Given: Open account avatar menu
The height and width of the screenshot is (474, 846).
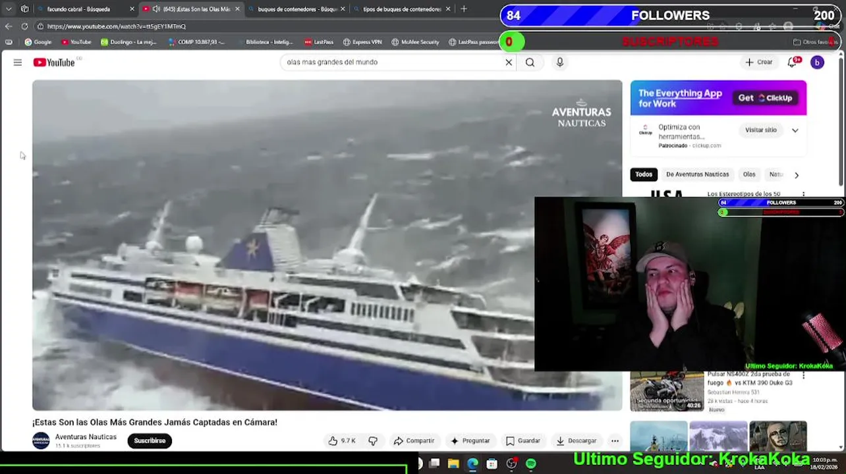Looking at the screenshot, I should [817, 63].
